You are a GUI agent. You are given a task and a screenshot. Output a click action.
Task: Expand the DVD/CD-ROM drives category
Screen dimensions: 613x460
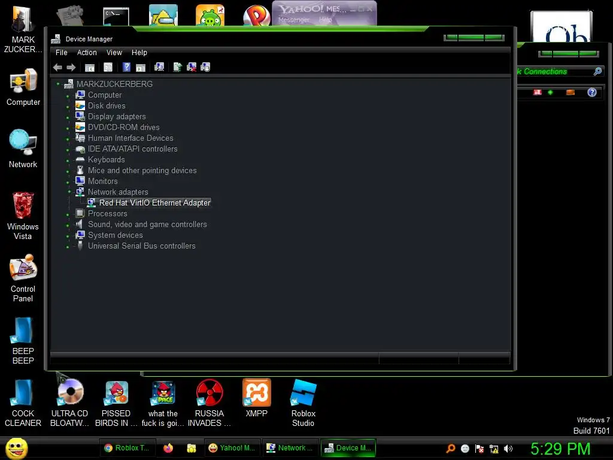(68, 128)
